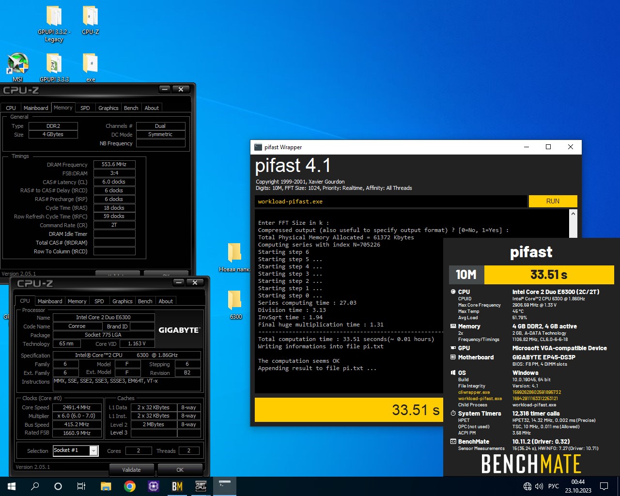620x496 pixels.
Task: Click the DRAM Frequency 553.6 MHz value
Action: (x=114, y=165)
